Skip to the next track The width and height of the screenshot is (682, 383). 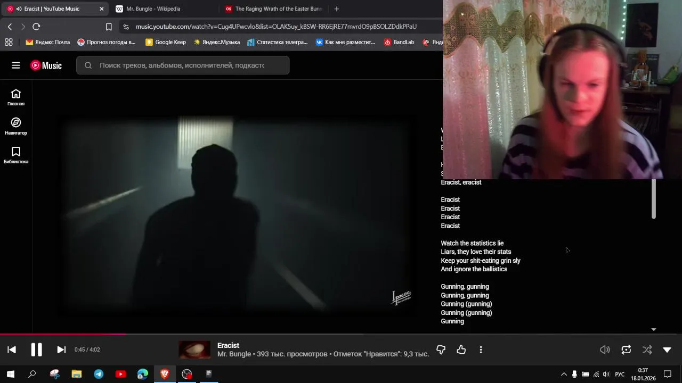pos(61,349)
